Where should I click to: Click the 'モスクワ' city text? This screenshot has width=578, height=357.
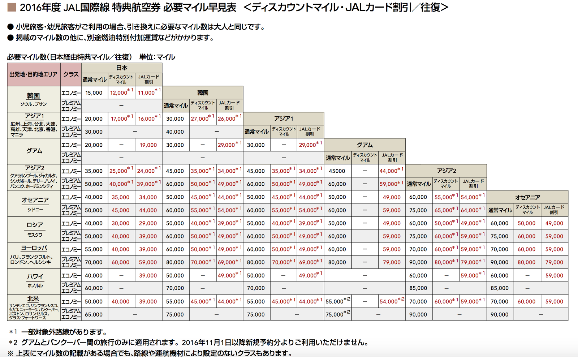pos(35,235)
